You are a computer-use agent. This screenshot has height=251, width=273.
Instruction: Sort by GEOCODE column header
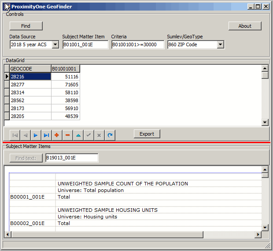pyautogui.click(x=30, y=69)
